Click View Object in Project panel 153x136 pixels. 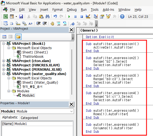10,37
